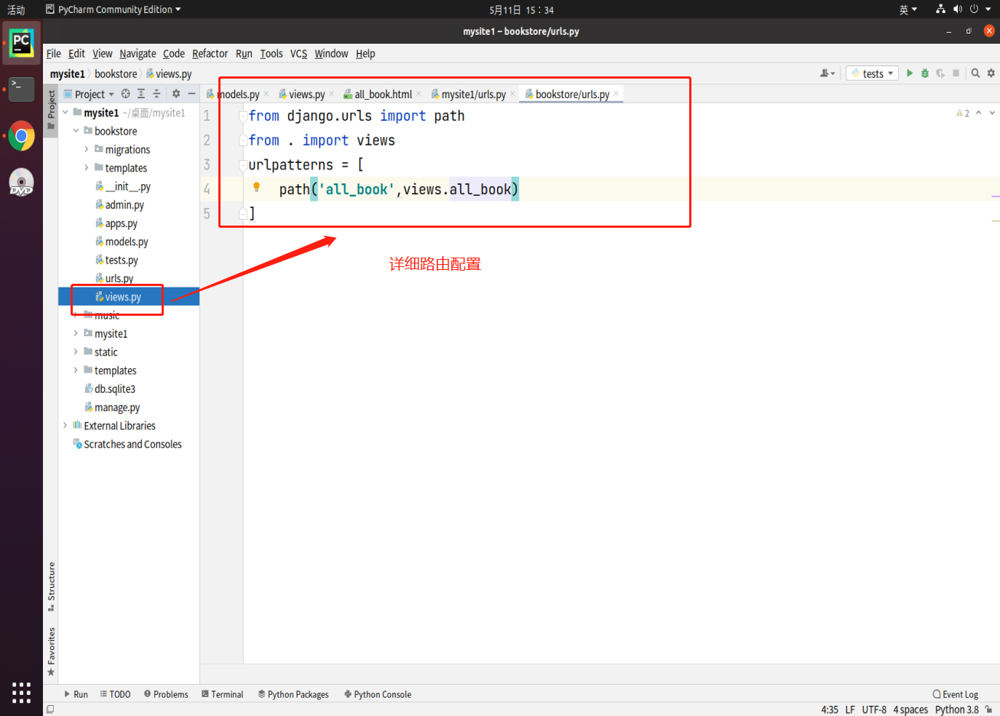
Task: Open Project panel options gear
Action: tap(175, 94)
